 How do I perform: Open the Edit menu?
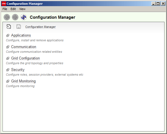pyautogui.click(x=13, y=9)
